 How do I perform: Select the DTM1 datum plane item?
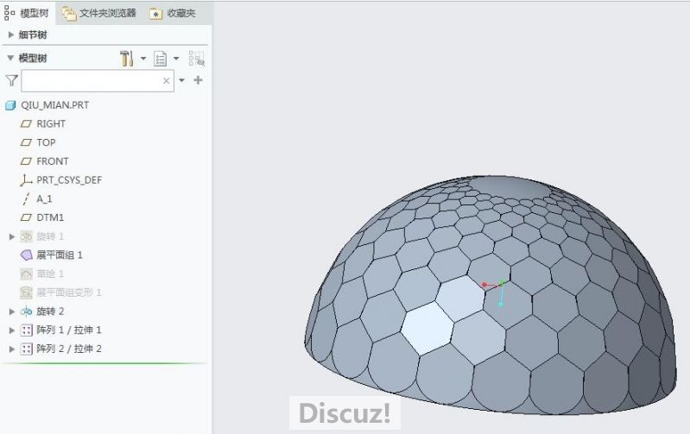coord(50,217)
